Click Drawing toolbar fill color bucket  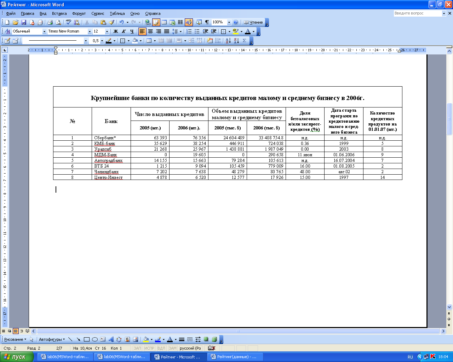click(x=145, y=339)
